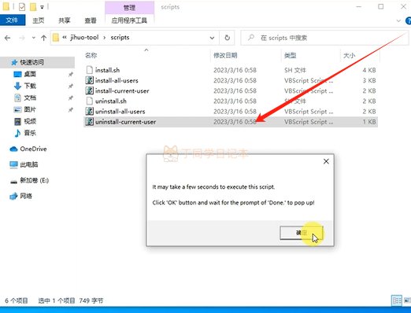Open 此电脑 in the navigation pane
This screenshot has height=313, width=411.
pos(29,164)
